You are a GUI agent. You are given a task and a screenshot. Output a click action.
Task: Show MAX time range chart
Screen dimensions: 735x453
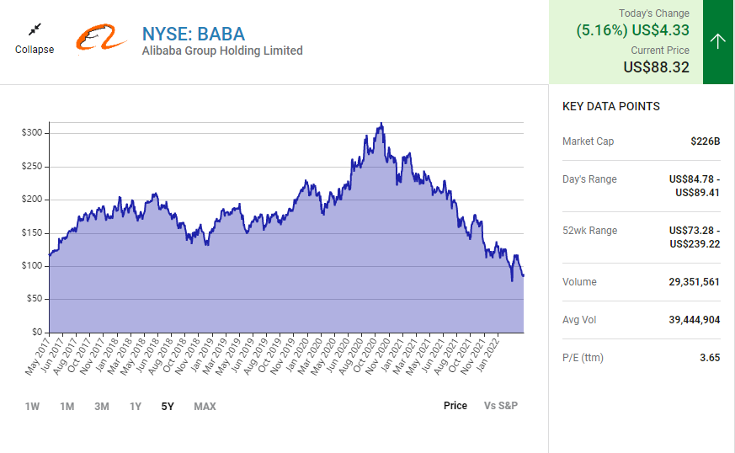[x=205, y=407]
